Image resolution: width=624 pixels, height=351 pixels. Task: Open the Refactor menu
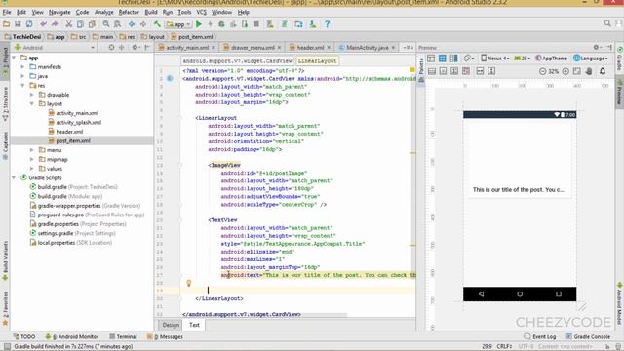tap(129, 12)
